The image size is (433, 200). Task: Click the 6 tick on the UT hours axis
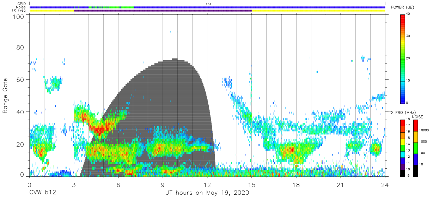coord(118,185)
